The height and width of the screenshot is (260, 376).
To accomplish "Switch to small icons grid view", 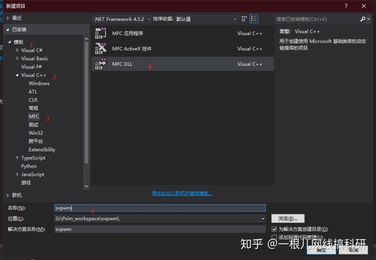I will tap(244, 19).
